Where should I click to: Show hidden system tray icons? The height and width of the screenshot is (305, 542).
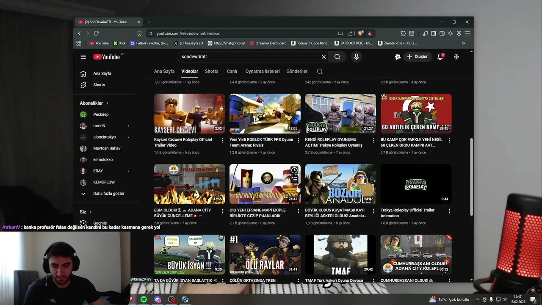(x=478, y=299)
